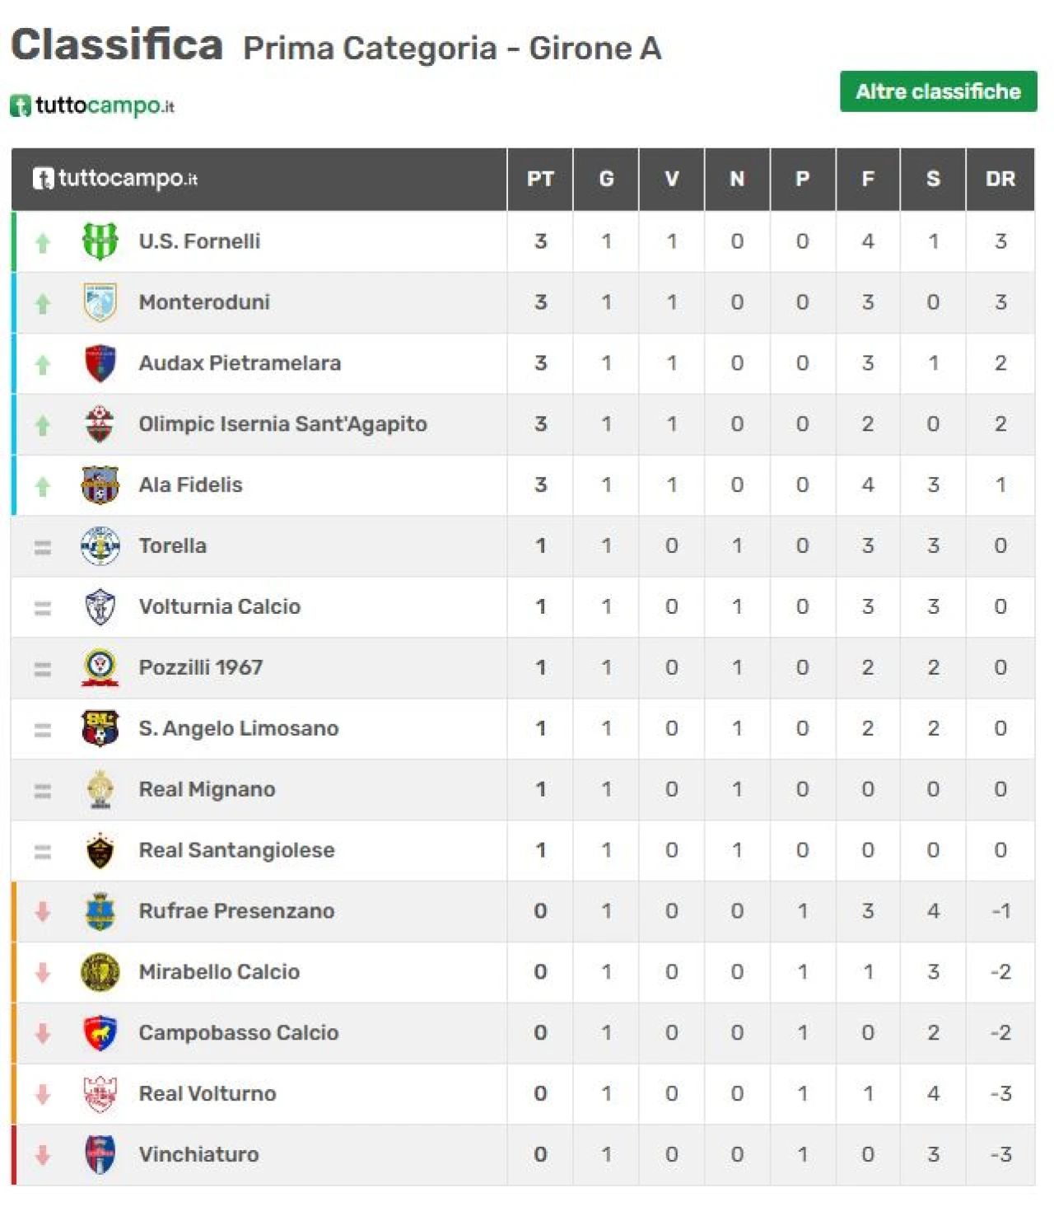Click the Torella club crest
Viewport: 1054px width, 1211px height.
tap(100, 546)
